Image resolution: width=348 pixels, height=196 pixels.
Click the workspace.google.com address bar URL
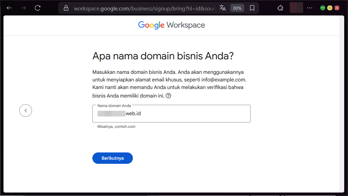click(x=145, y=9)
